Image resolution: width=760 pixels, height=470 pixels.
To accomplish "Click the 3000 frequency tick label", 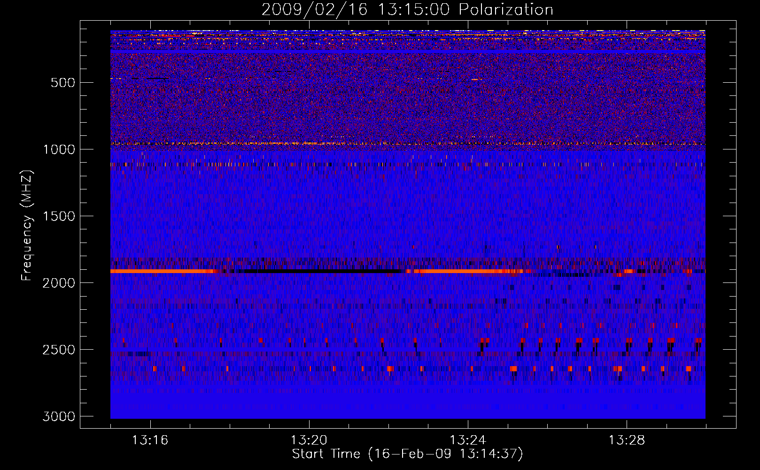I will (59, 416).
